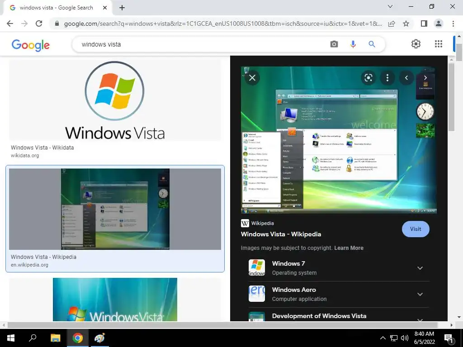Bookmark this page with the star
The height and width of the screenshot is (347, 463).
(406, 23)
